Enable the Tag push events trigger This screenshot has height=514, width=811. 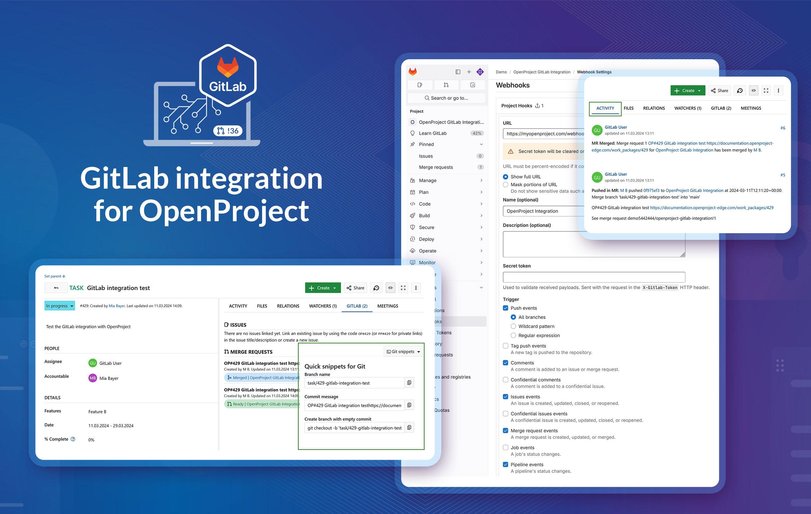(x=505, y=345)
